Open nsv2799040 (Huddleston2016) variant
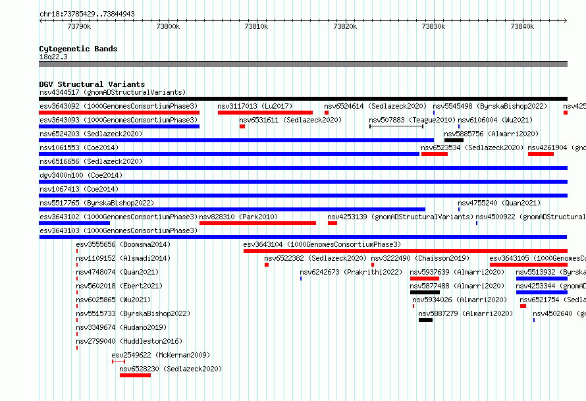The height and width of the screenshot is (401, 586). (129, 341)
